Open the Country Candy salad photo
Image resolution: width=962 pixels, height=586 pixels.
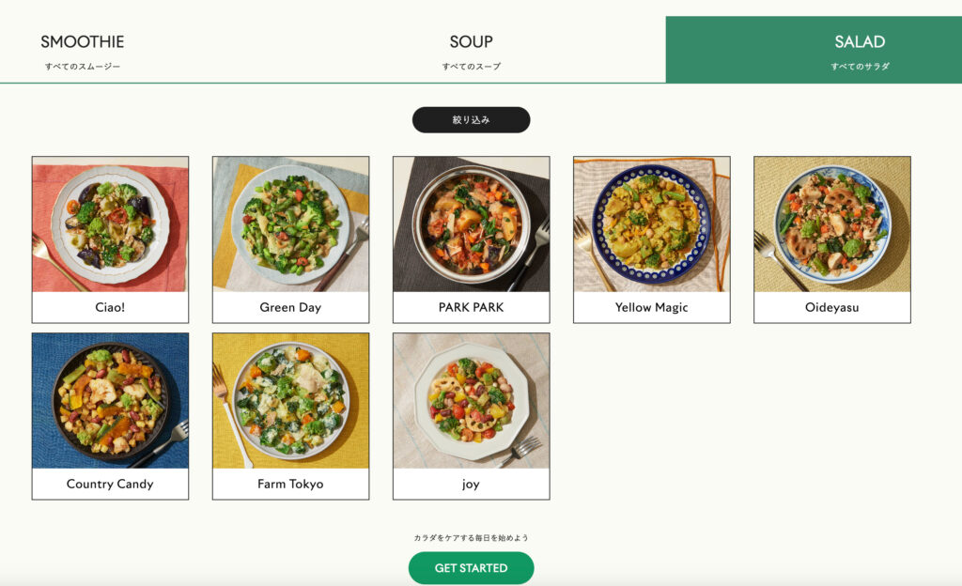[110, 401]
